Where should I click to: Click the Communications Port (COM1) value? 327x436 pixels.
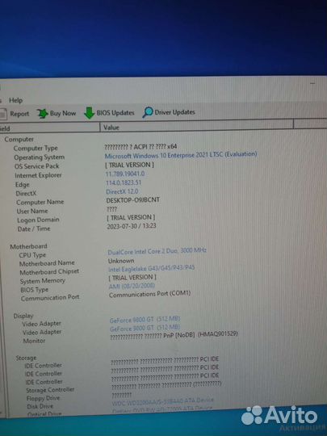[x=149, y=294]
